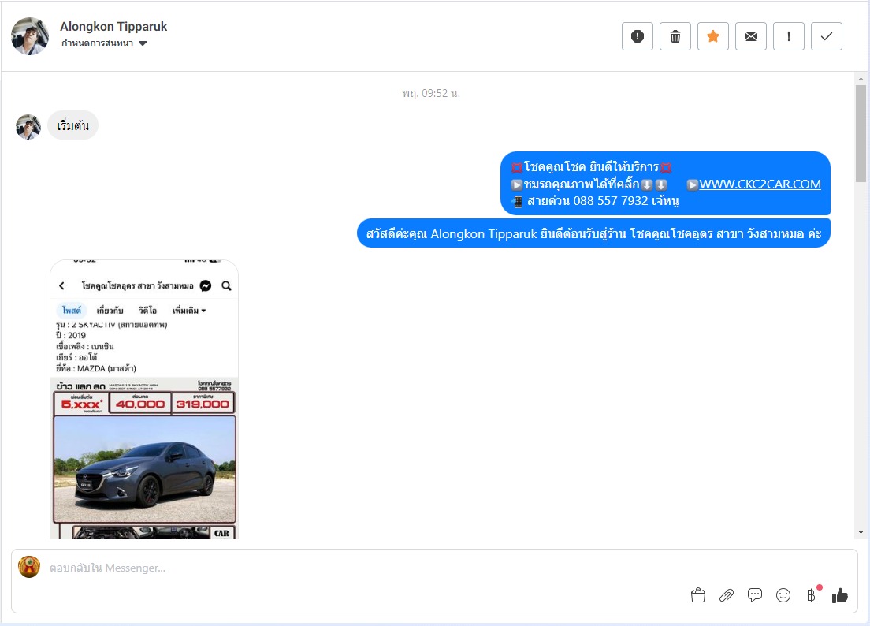Click timestamp พฤ. 09:52 น.

tap(431, 93)
